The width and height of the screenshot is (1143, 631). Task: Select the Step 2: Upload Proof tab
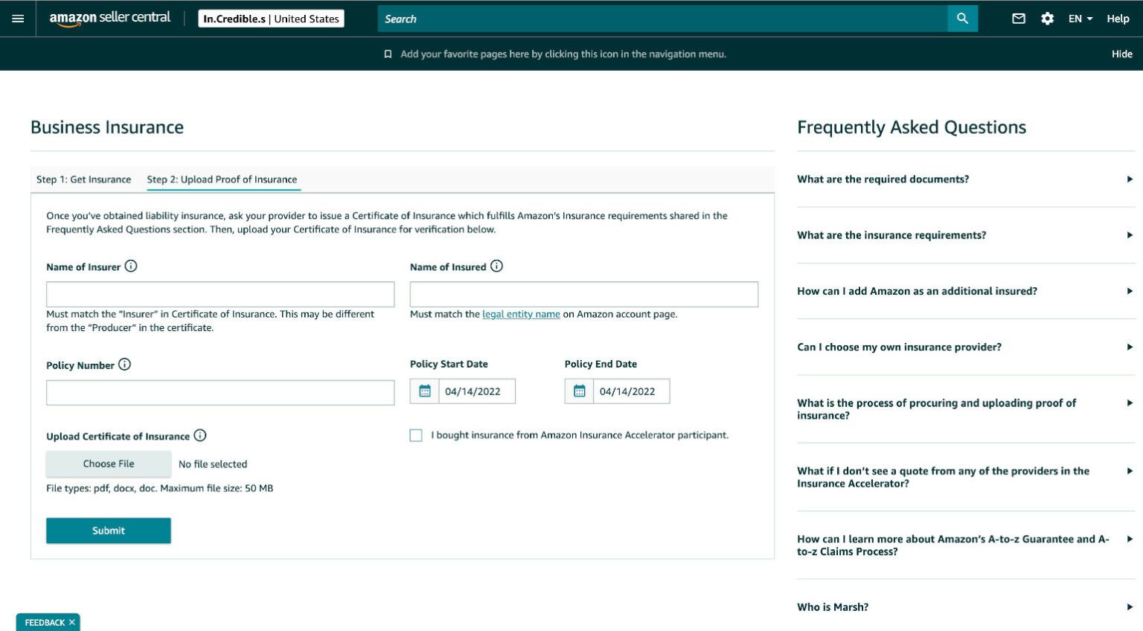pos(222,179)
